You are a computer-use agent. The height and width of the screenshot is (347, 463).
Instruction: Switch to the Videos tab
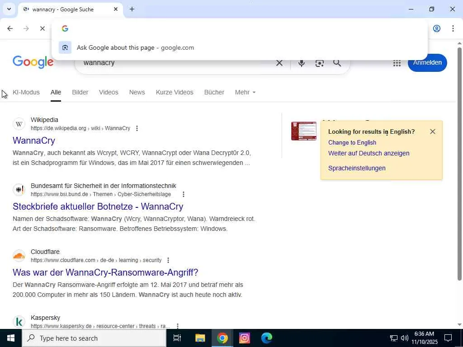pos(109,92)
